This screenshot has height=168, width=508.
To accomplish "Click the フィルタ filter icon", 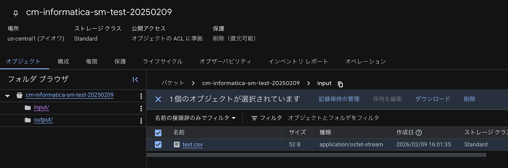I will 254,118.
